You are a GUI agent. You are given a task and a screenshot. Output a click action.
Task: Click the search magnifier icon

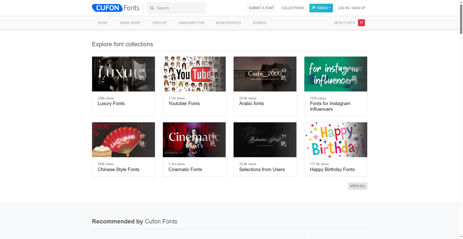click(152, 8)
